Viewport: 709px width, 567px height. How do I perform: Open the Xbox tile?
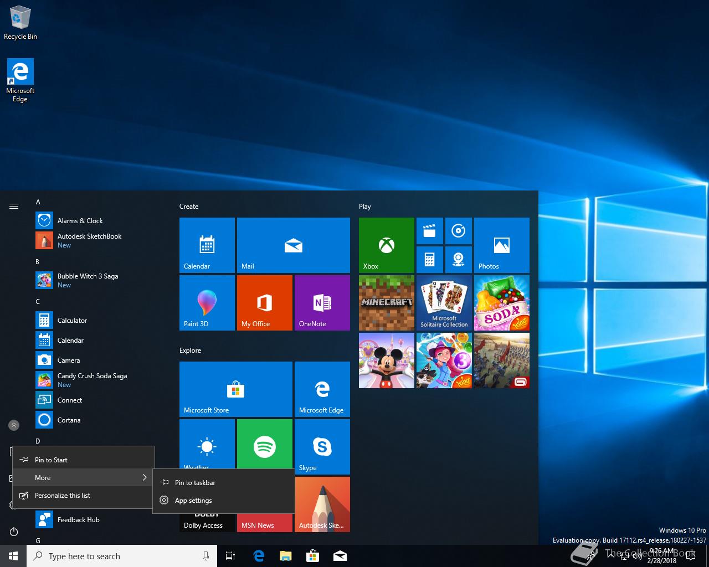pyautogui.click(x=386, y=245)
